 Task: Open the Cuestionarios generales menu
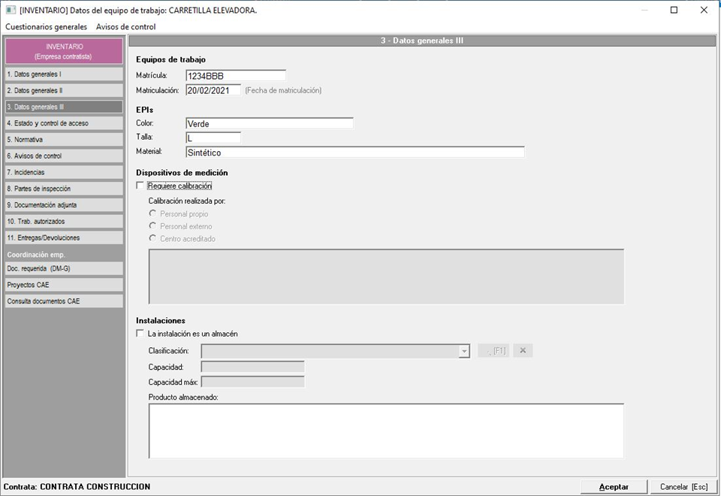[46, 27]
